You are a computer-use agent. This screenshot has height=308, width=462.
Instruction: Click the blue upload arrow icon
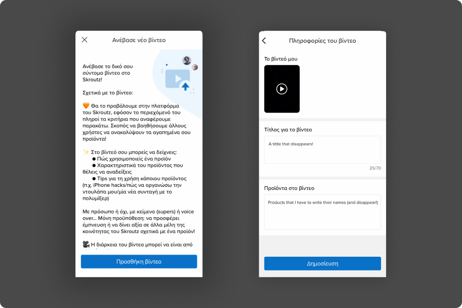tap(185, 86)
